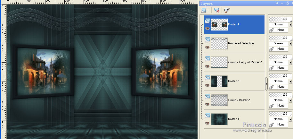Toggle layer link 'None' for Raster 2
Screen dimensions: 293x139
(279, 87)
